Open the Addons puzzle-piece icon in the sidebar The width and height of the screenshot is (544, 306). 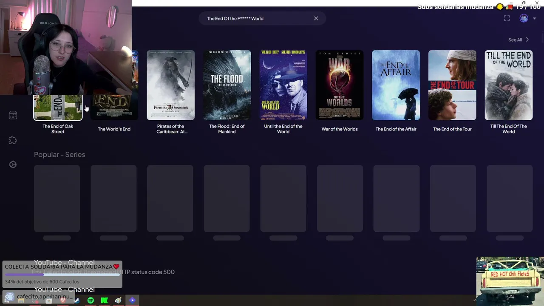click(13, 140)
